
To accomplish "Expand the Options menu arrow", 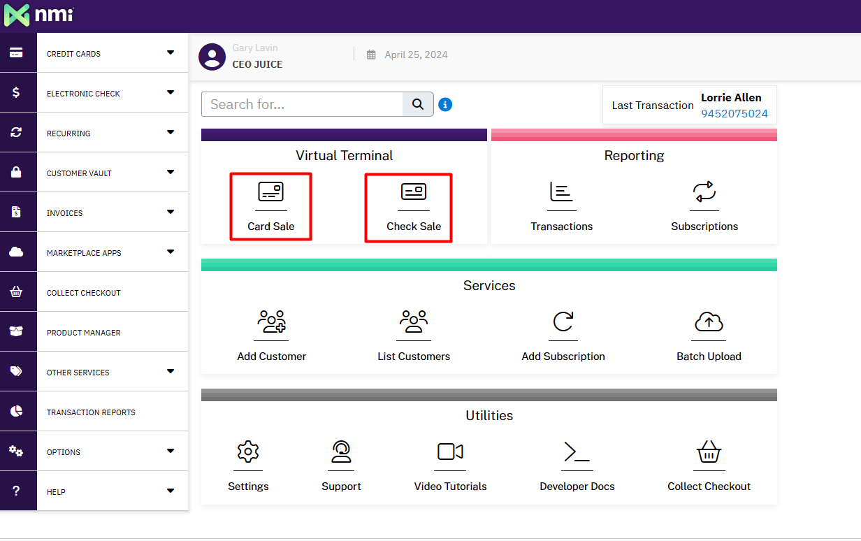I will pos(171,451).
